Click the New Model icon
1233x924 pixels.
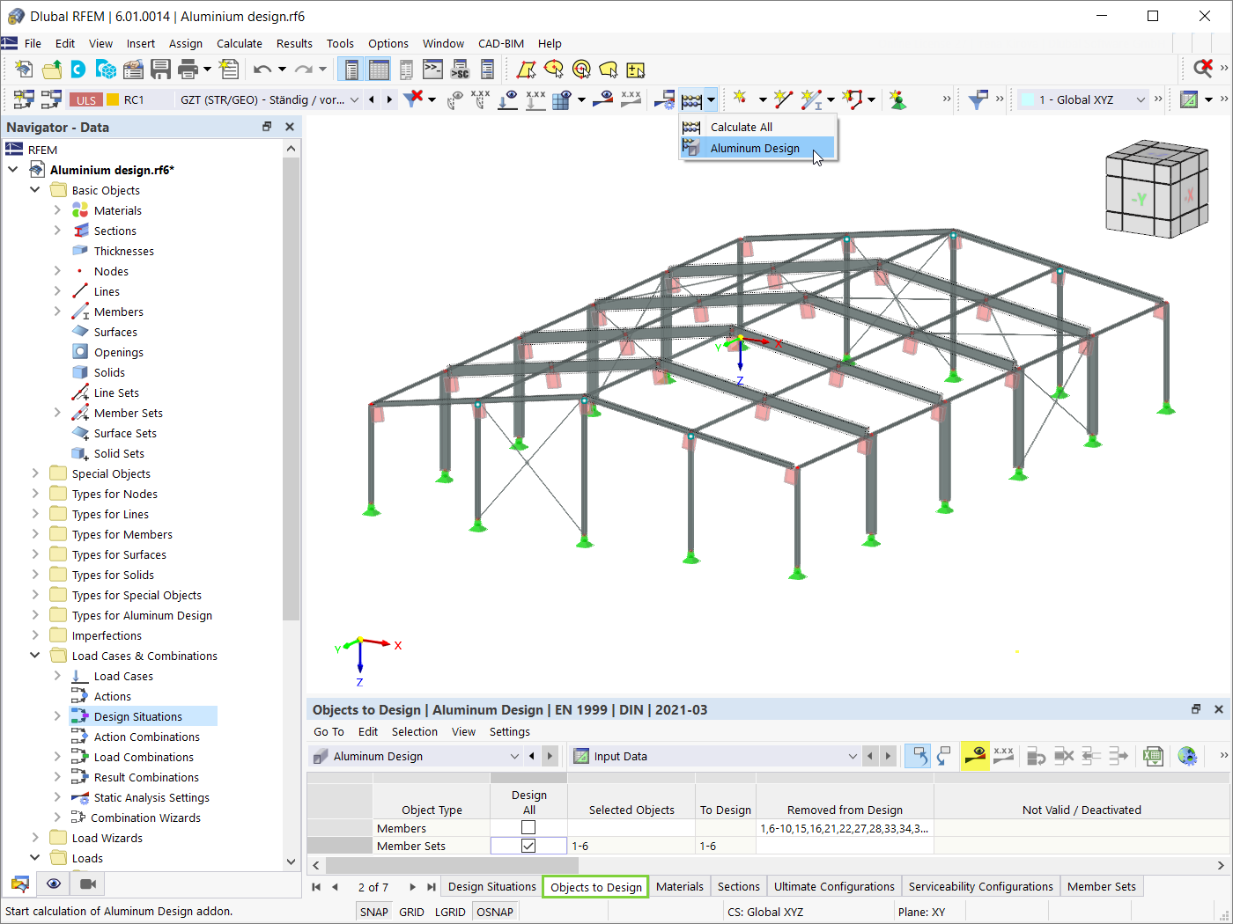click(x=25, y=69)
